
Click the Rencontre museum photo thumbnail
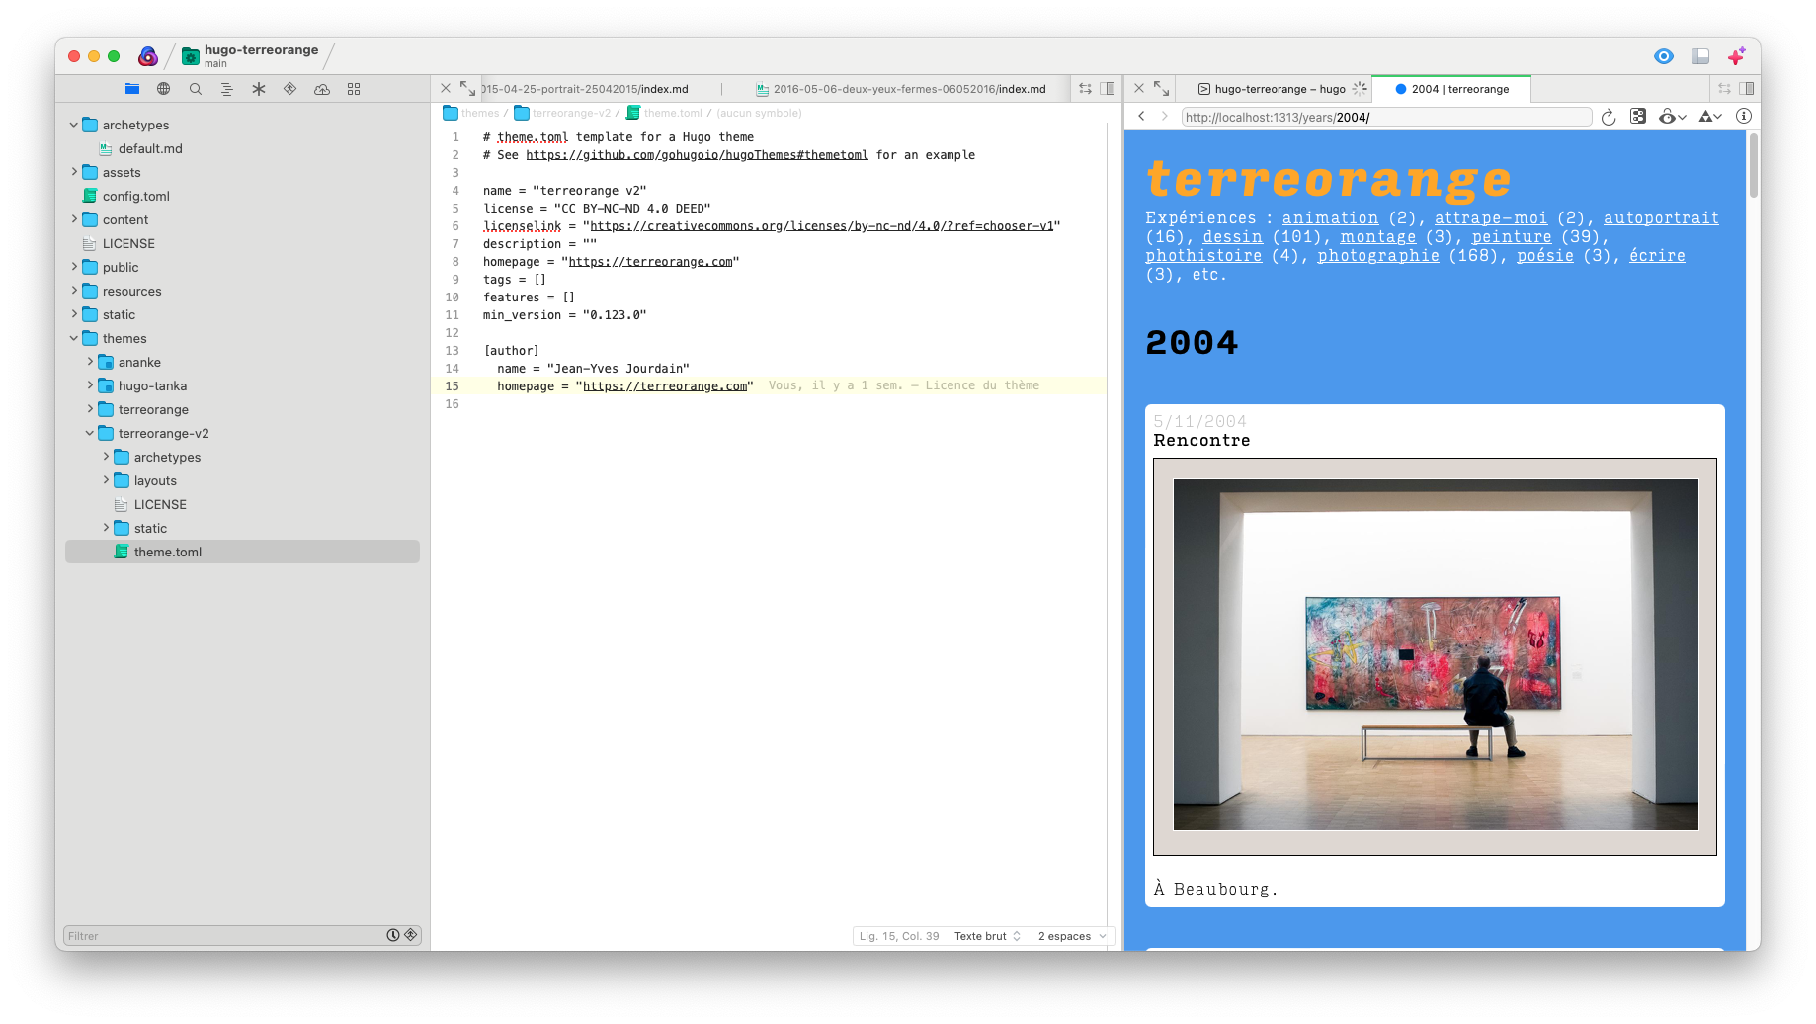coord(1435,655)
